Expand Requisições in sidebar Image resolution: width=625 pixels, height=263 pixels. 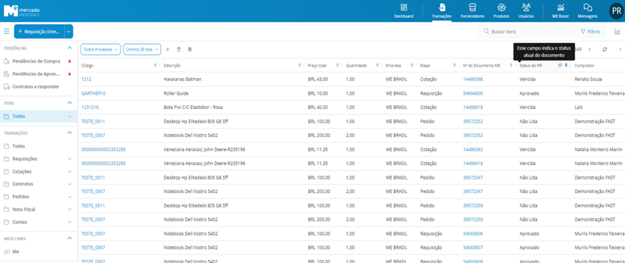point(70,158)
